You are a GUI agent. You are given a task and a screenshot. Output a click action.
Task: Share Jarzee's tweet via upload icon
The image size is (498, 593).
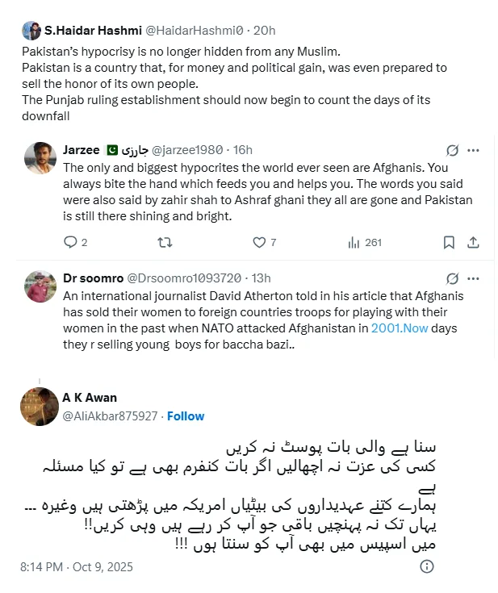coord(473,242)
